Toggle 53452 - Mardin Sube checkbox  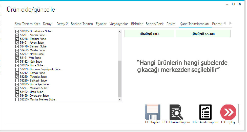(x=17, y=50)
